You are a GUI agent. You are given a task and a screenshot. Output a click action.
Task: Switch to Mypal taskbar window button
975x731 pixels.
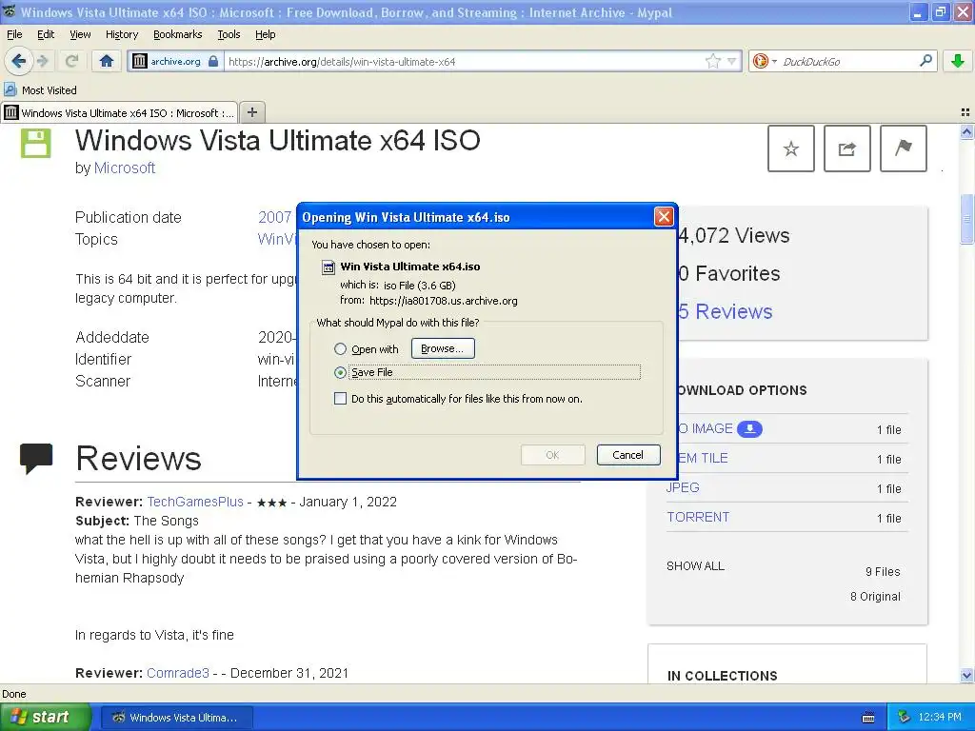[176, 718]
